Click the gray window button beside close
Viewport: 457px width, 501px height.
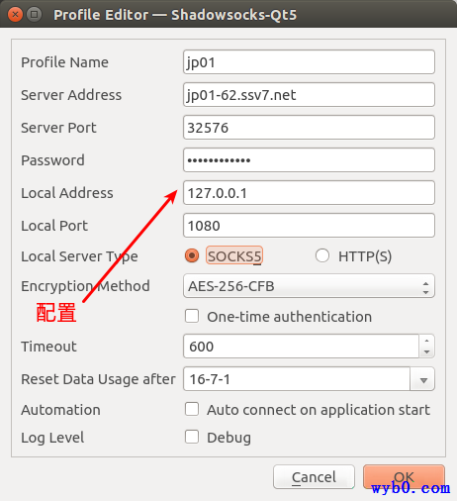pyautogui.click(x=34, y=15)
